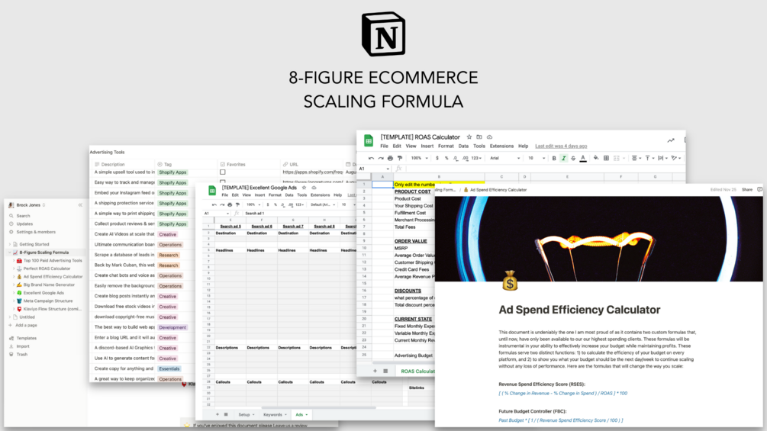Click the money bag page icon

pyautogui.click(x=510, y=281)
